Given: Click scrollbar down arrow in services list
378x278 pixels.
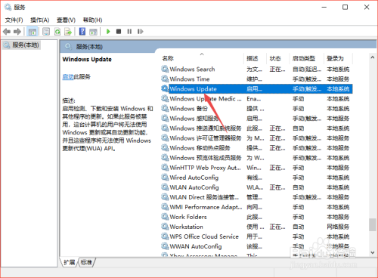Looking at the screenshot, I should pos(373,252).
